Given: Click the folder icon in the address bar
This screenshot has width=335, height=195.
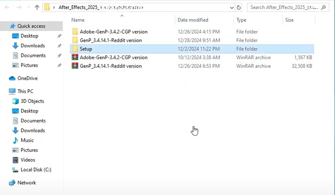Looking at the screenshot, I should click(x=47, y=8).
